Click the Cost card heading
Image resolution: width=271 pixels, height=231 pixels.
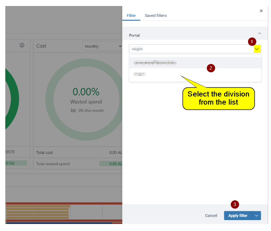tap(41, 46)
